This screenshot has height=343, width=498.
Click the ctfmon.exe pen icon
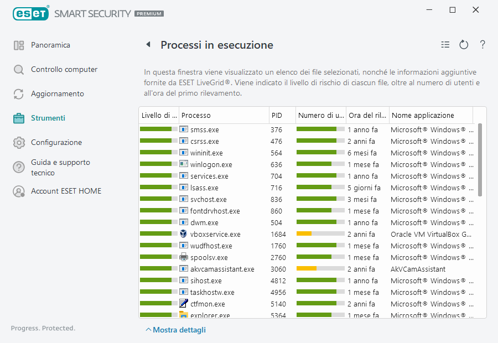tap(184, 303)
